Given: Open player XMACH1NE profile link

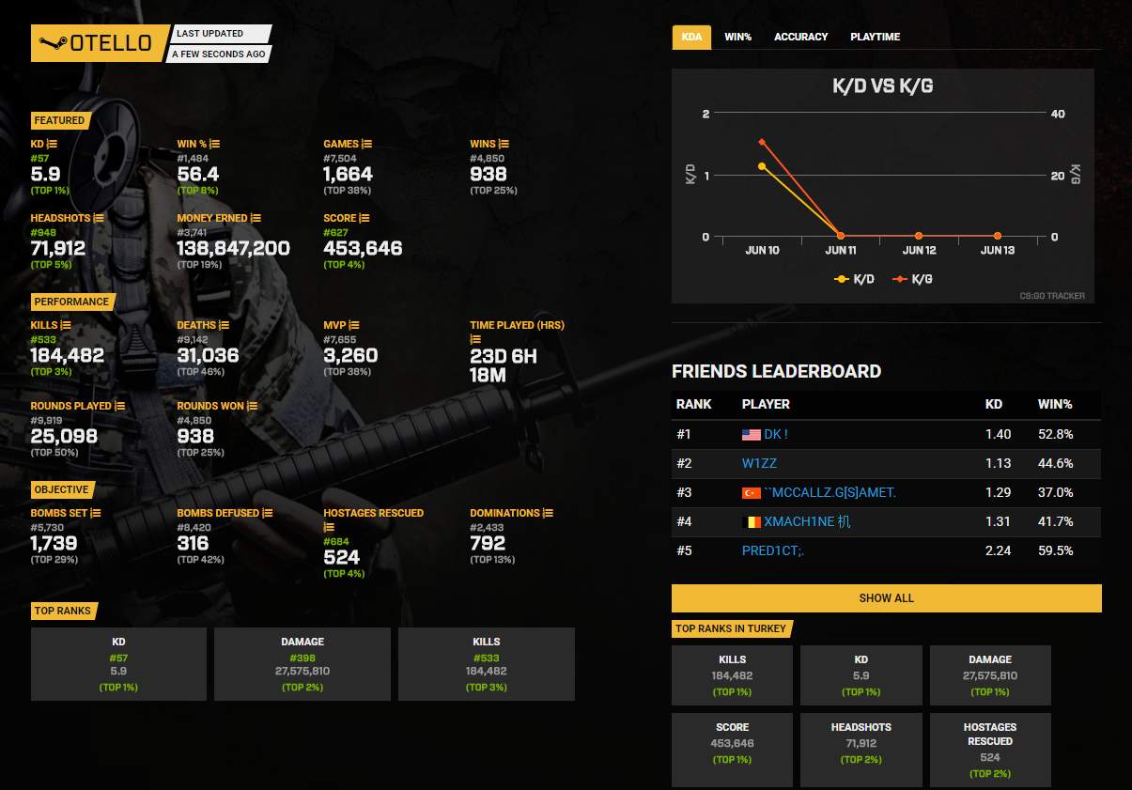Looking at the screenshot, I should [807, 522].
